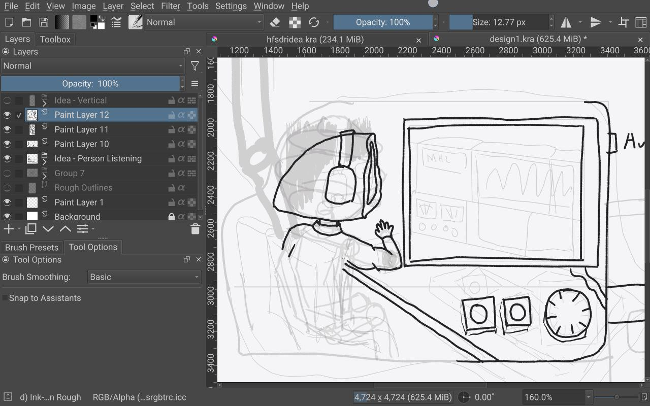Open the fill pattern chooser
Image resolution: width=650 pixels, height=406 pixels.
79,22
